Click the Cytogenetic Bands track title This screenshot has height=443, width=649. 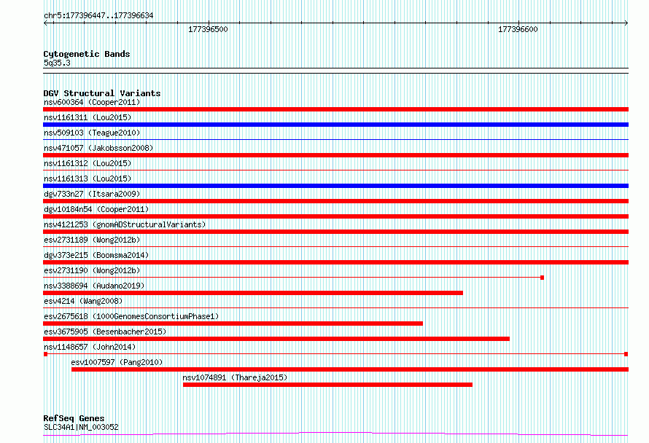click(87, 54)
